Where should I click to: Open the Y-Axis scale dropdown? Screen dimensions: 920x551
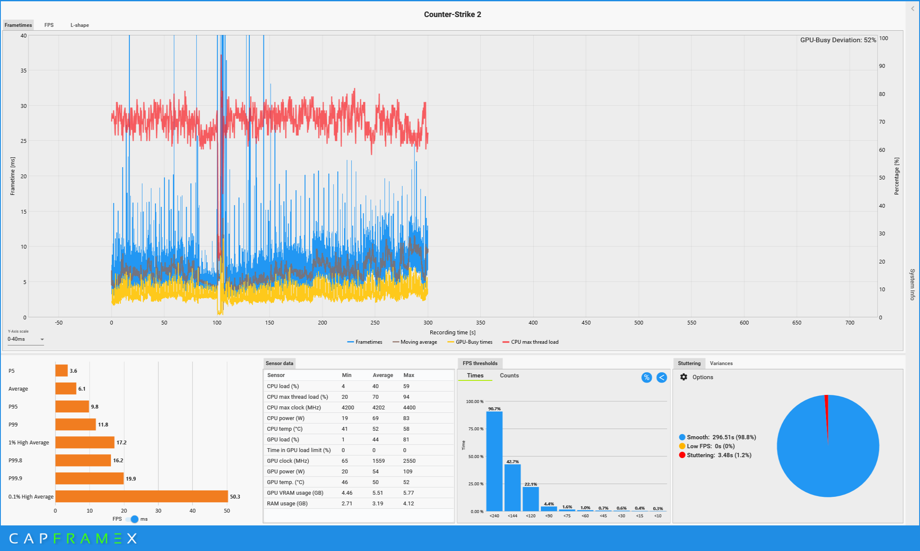pos(26,339)
